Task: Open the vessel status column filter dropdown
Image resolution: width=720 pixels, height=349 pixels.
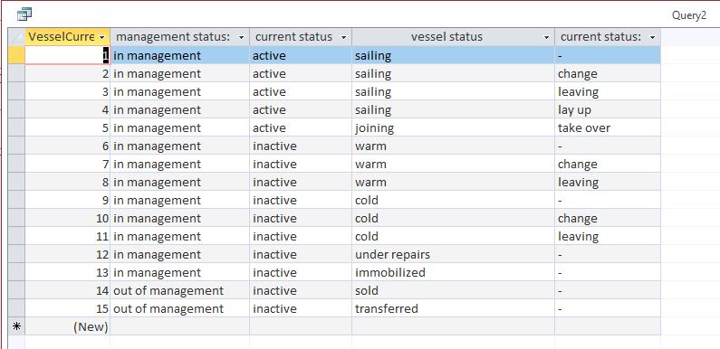Action: click(x=546, y=37)
